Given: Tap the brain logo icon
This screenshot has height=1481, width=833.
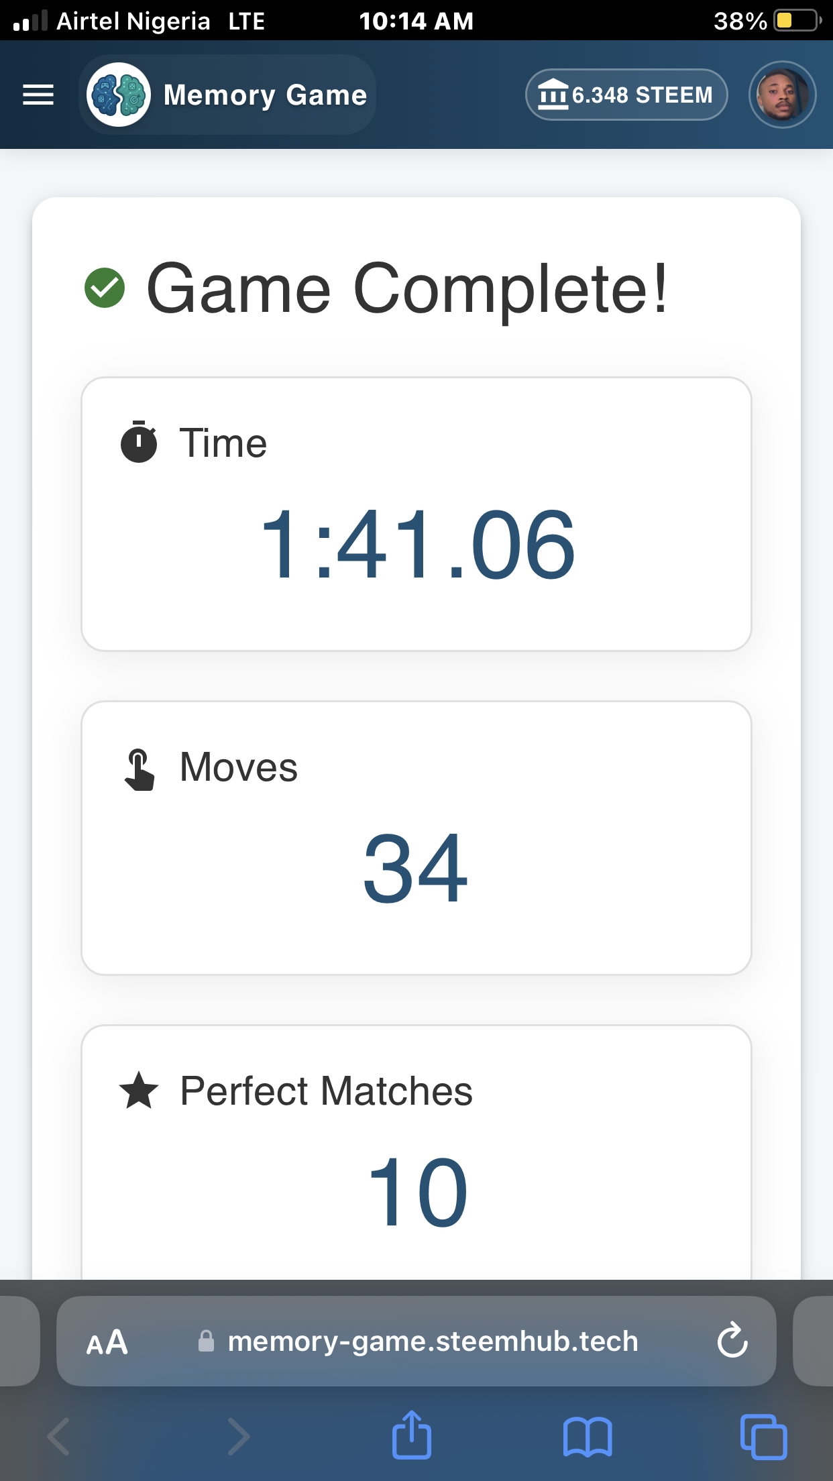Looking at the screenshot, I should click(119, 95).
